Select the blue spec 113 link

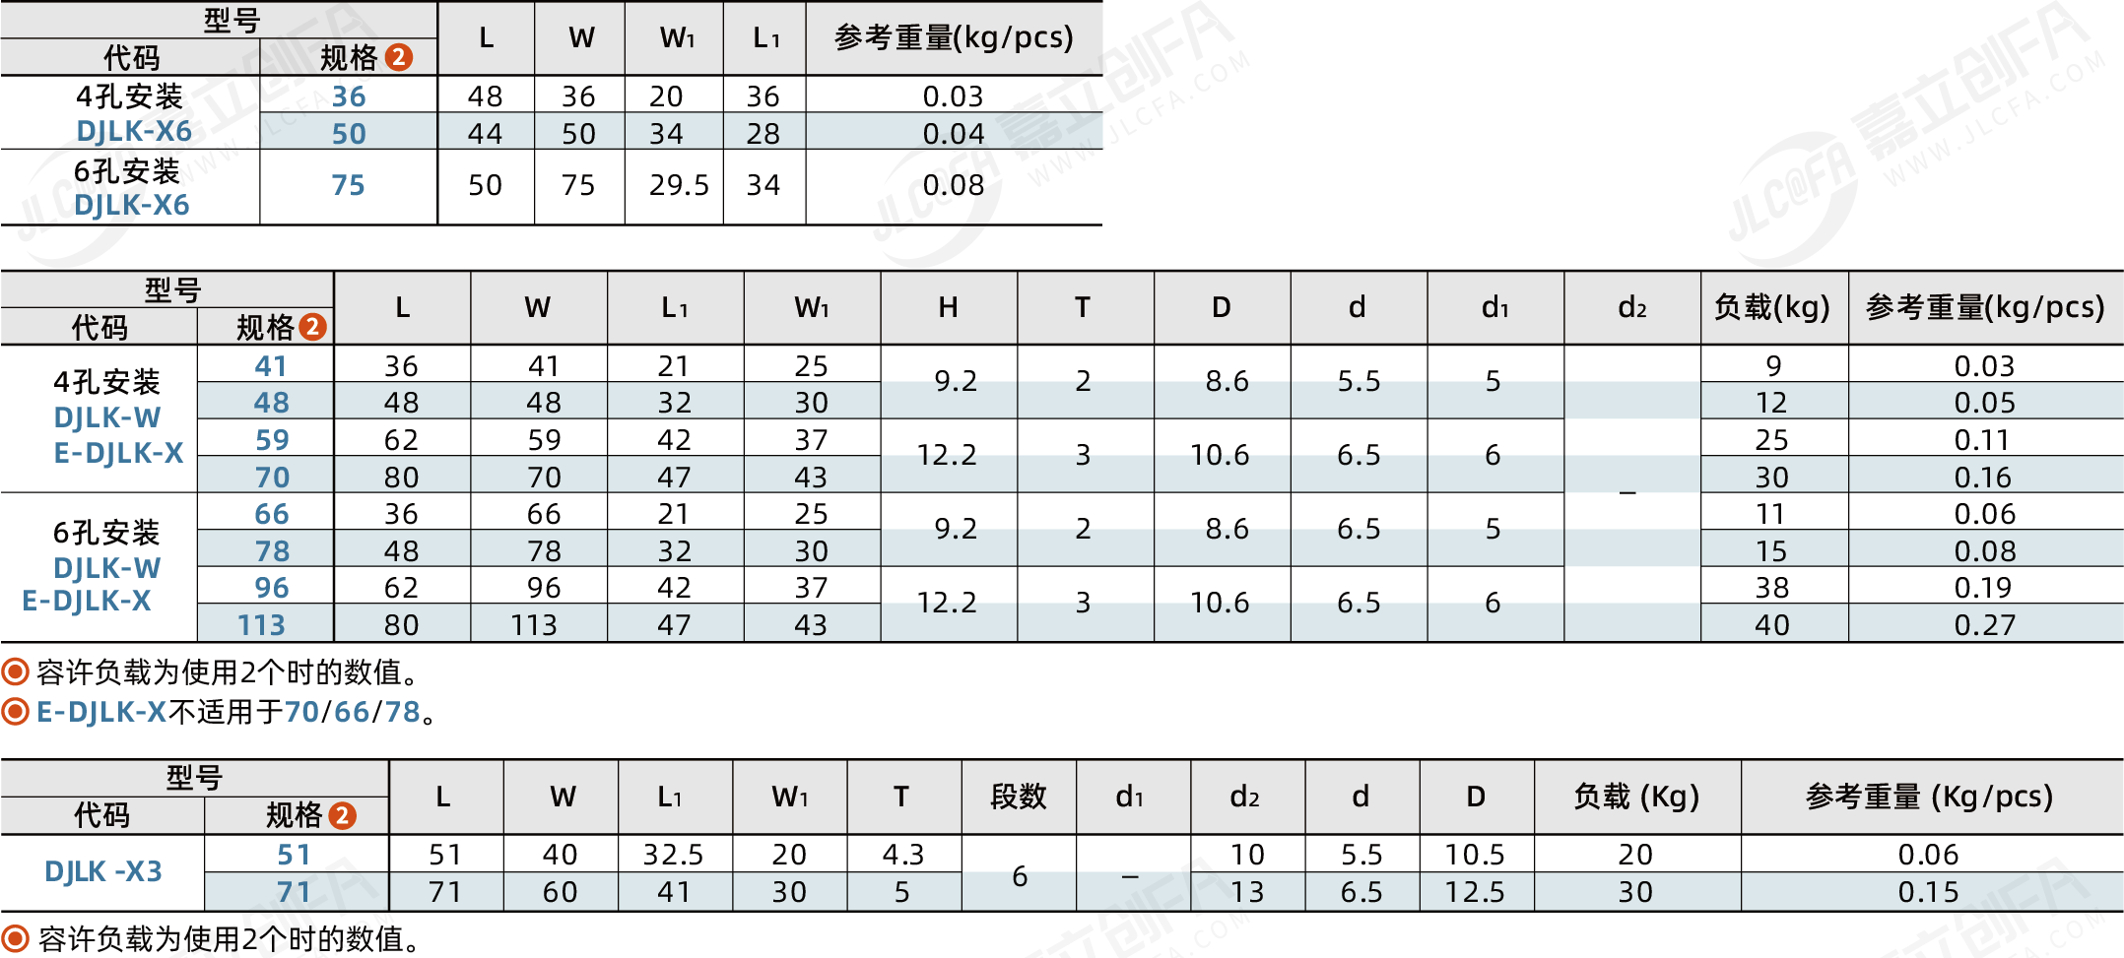(261, 624)
